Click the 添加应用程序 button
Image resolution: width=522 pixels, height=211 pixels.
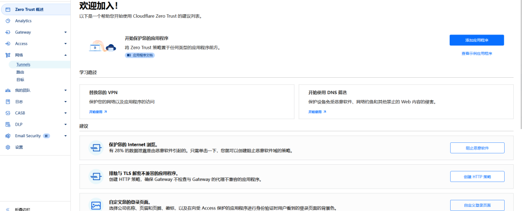[477, 40]
